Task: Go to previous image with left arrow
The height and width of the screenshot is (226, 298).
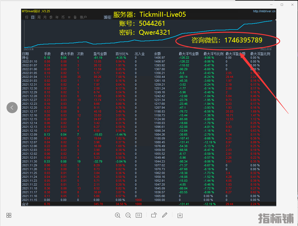Action: point(12,108)
